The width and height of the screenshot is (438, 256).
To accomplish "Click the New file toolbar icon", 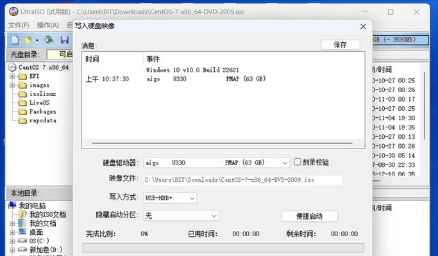I will 15,40.
